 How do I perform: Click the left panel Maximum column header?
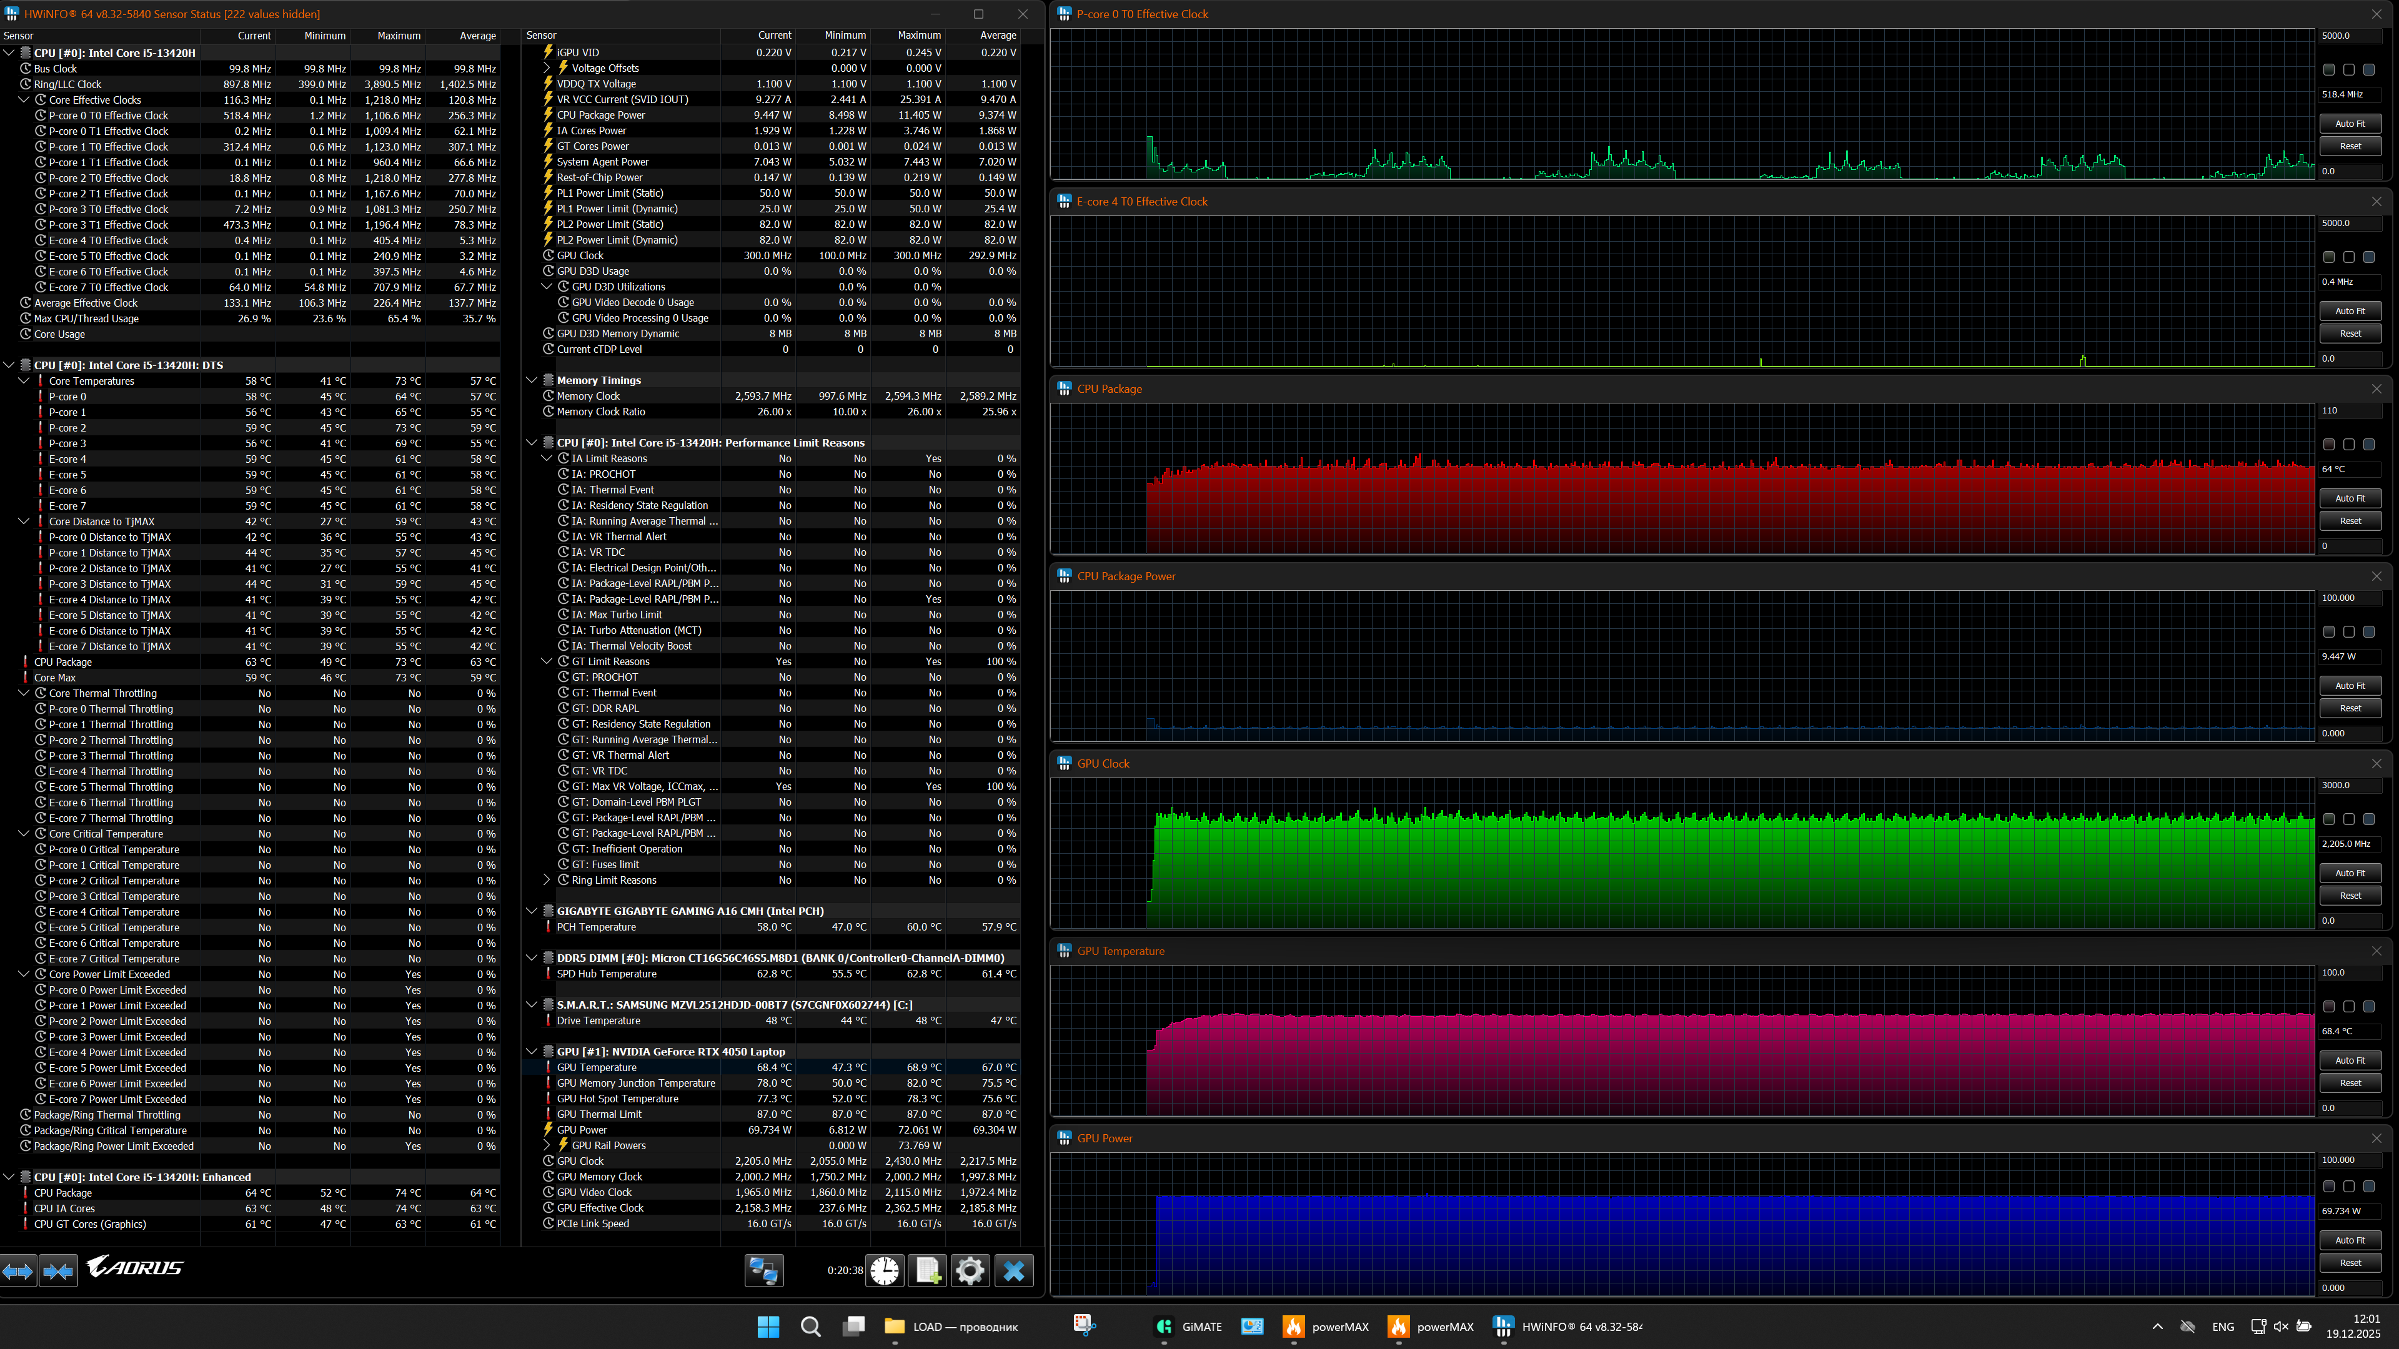pyautogui.click(x=399, y=36)
